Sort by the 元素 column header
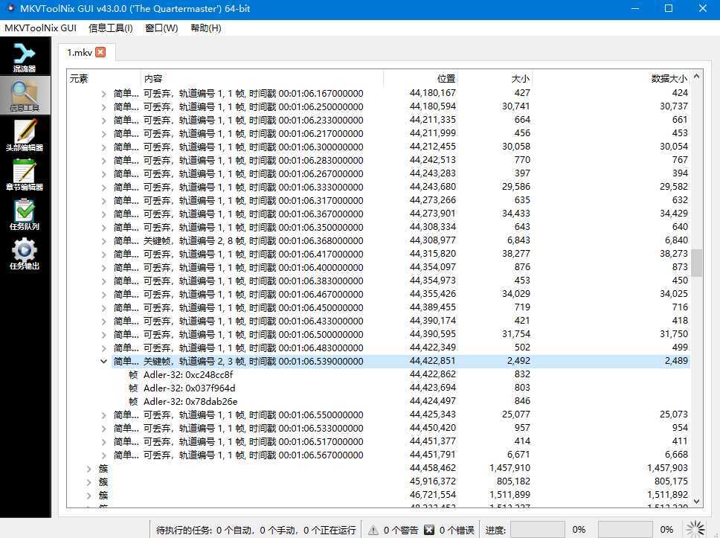Viewport: 720px width, 538px height. tap(104, 79)
